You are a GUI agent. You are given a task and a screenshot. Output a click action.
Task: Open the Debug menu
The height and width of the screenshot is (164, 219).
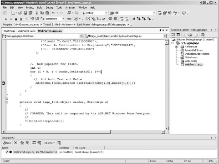(49, 8)
